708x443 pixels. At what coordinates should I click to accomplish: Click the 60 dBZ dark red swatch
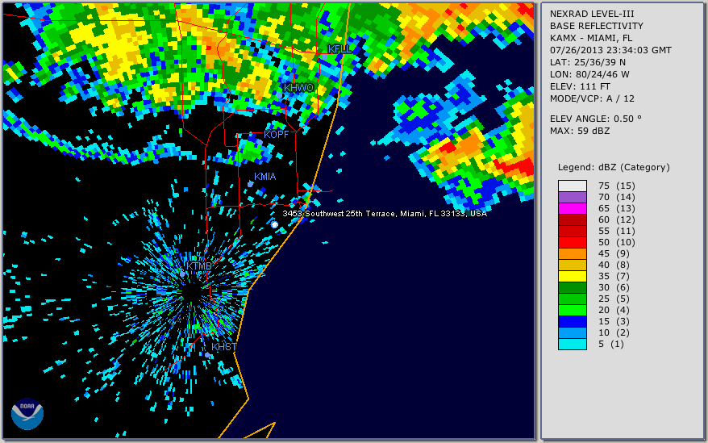[572, 219]
